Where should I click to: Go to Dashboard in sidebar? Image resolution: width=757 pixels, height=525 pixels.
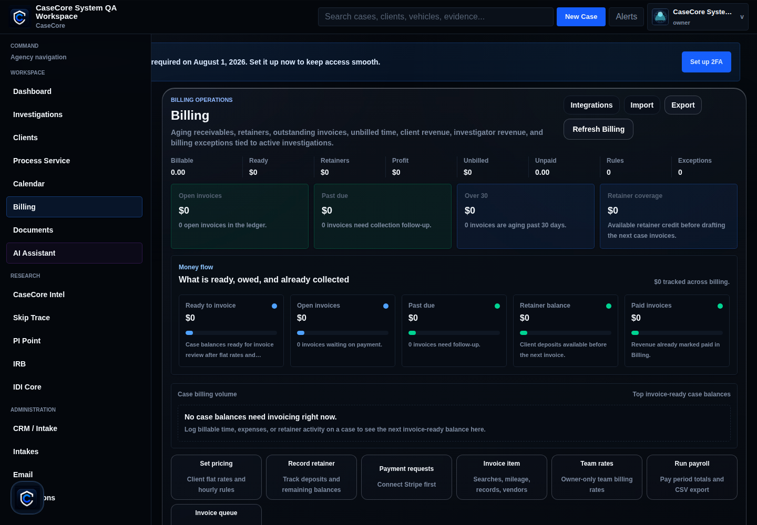74,91
